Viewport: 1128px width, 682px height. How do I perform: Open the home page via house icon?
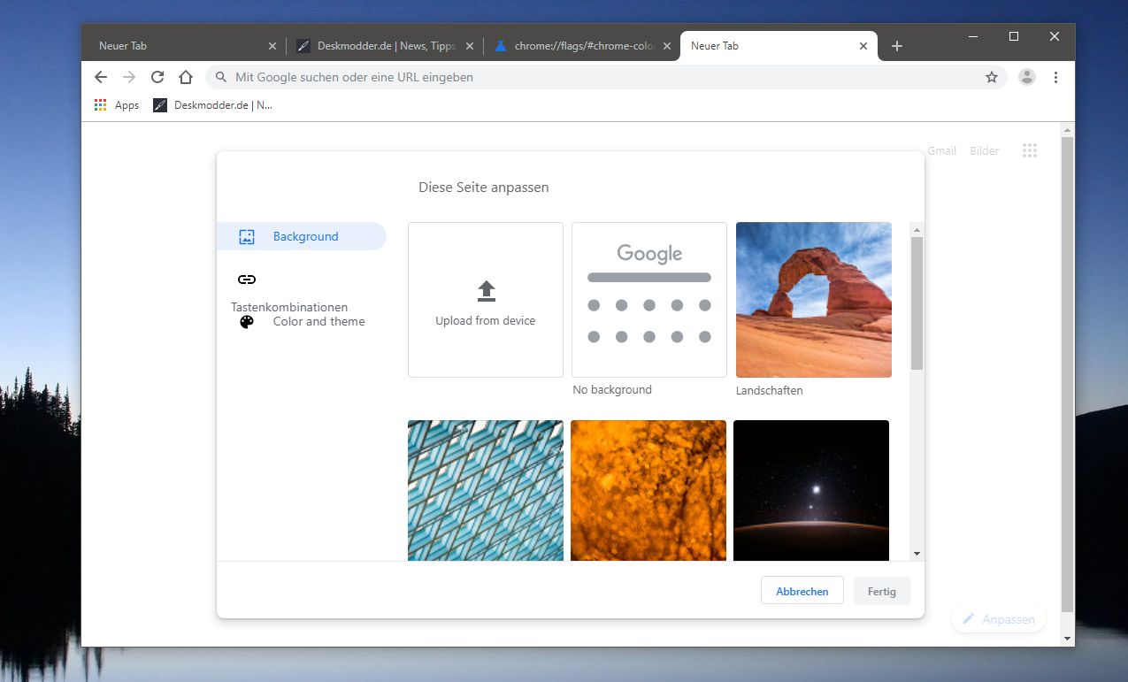click(x=185, y=77)
